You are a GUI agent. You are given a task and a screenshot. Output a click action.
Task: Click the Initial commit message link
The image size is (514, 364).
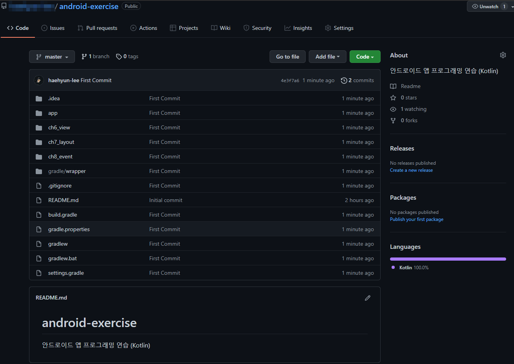(x=166, y=200)
